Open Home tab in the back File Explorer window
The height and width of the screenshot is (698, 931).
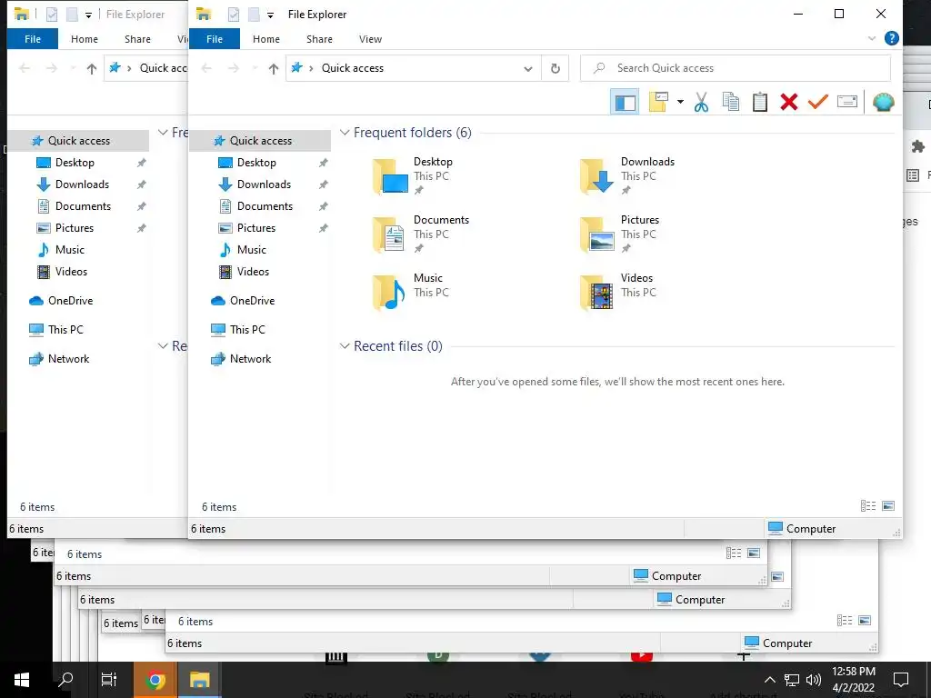pos(85,39)
